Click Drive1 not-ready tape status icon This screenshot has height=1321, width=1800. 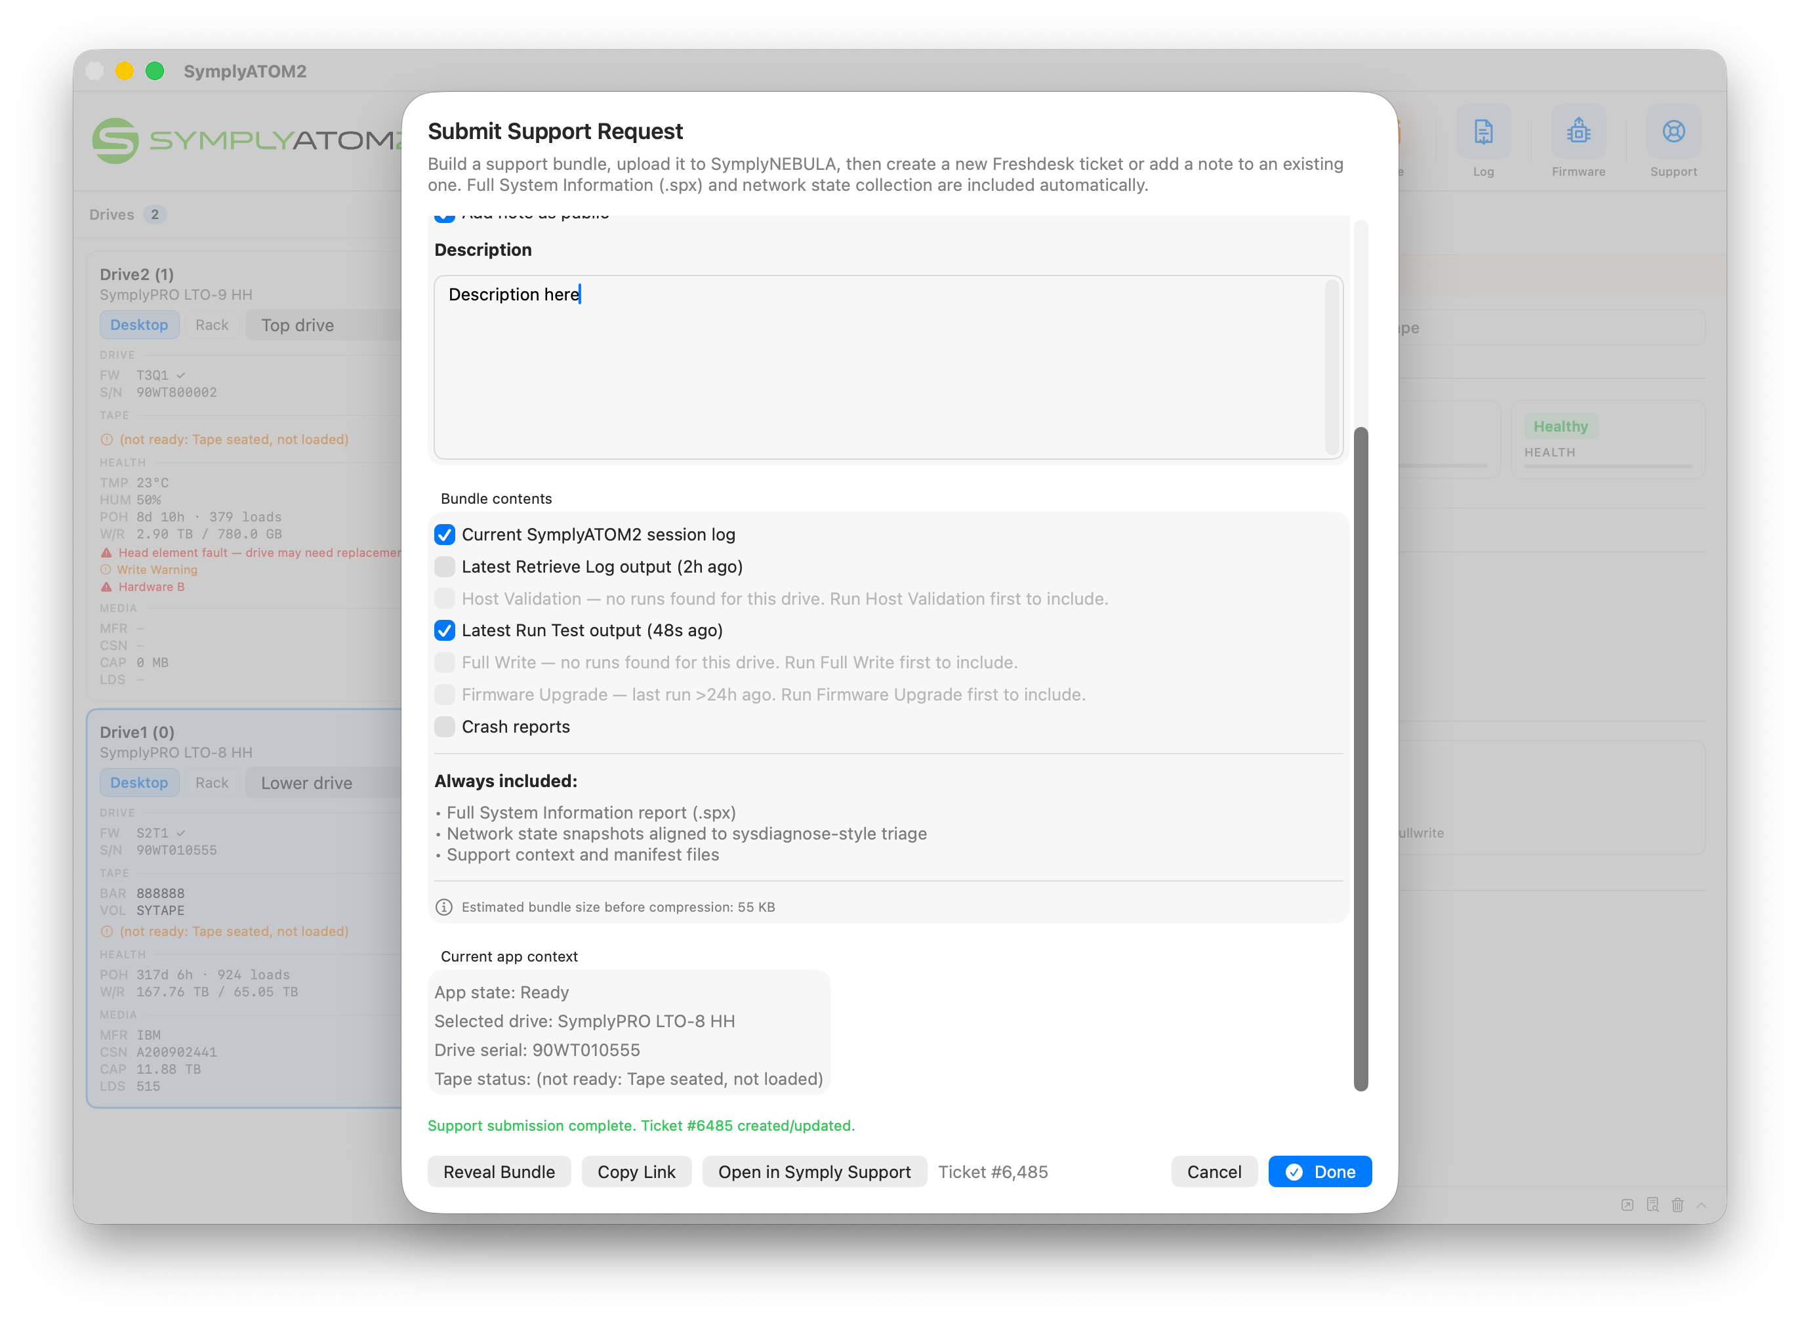click(106, 931)
